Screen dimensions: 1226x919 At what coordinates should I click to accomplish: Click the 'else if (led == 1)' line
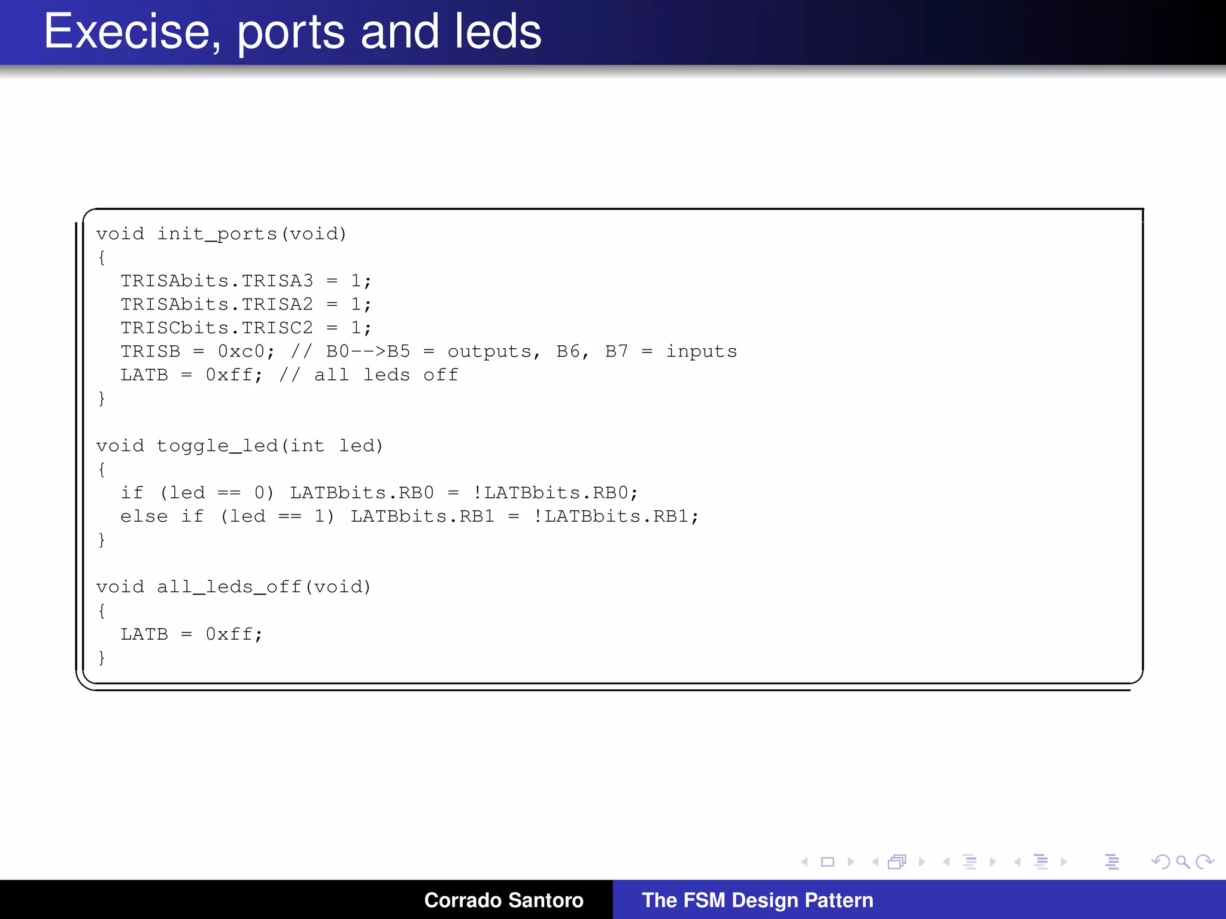pos(409,516)
